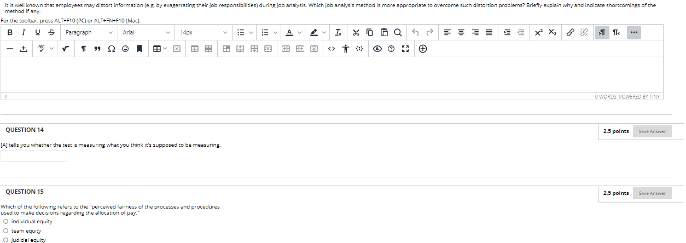
Task: Pick the judicial equity option
Action: [x=6, y=240]
